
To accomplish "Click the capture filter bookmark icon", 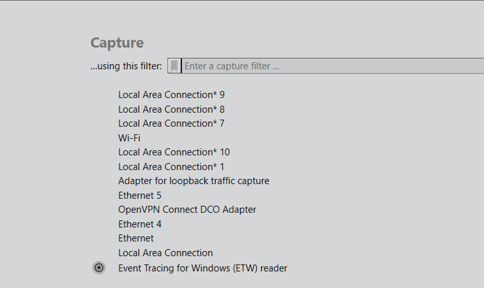I will pyautogui.click(x=174, y=66).
